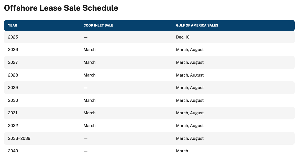
Task: Click March in 2032 Cook Inlet column
Action: pyautogui.click(x=90, y=126)
